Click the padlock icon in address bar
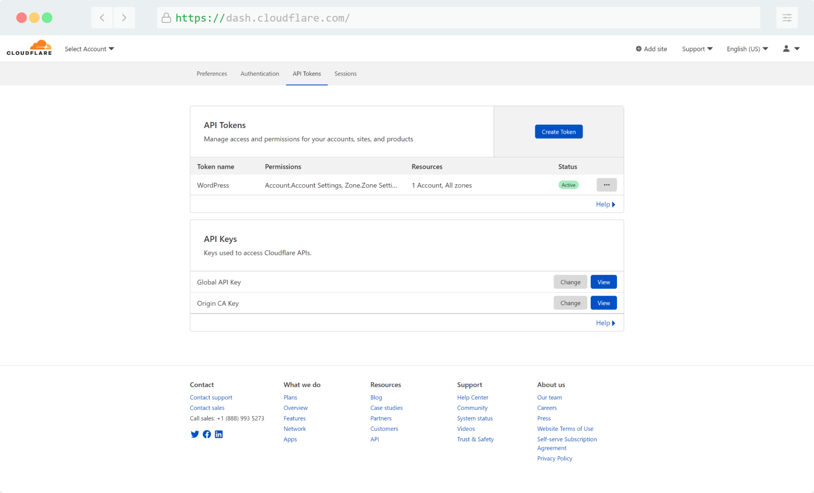 (x=166, y=18)
